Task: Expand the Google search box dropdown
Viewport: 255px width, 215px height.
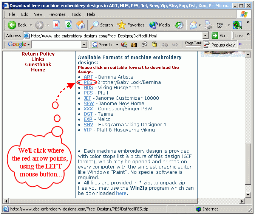Action: tap(84, 45)
